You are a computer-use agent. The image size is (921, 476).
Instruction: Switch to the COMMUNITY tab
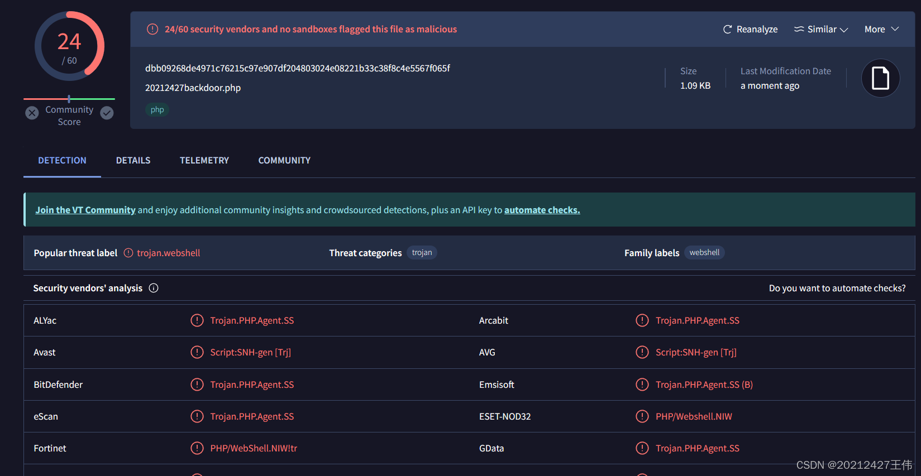pos(284,160)
